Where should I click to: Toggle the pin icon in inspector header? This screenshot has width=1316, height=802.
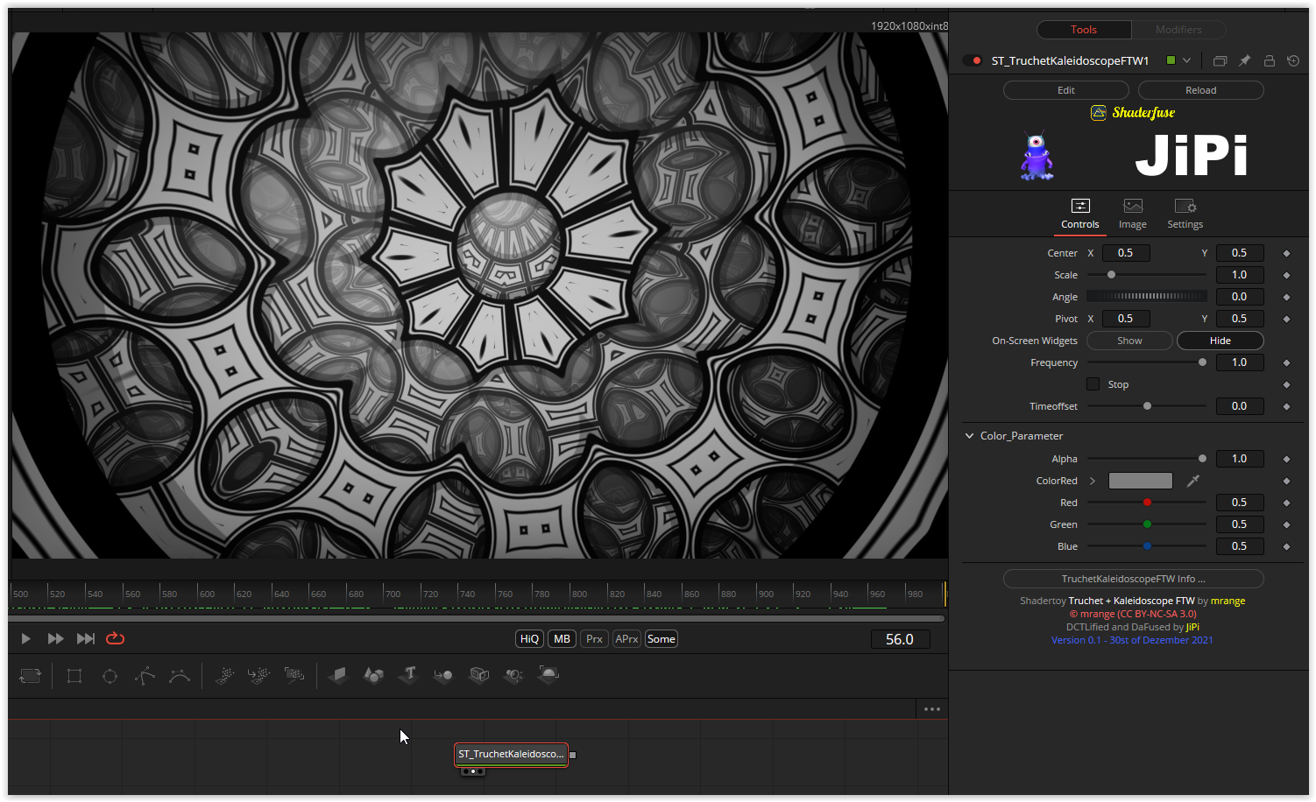pyautogui.click(x=1244, y=60)
